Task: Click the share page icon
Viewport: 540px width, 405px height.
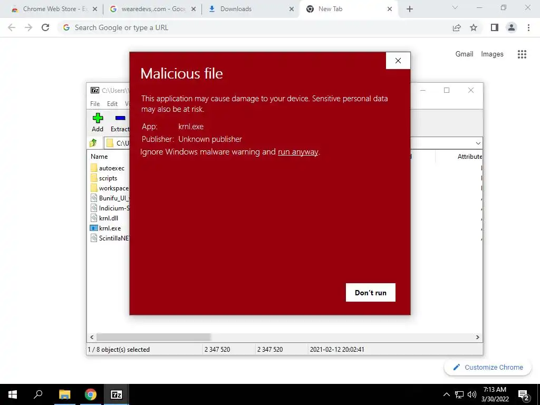Action: (x=457, y=27)
